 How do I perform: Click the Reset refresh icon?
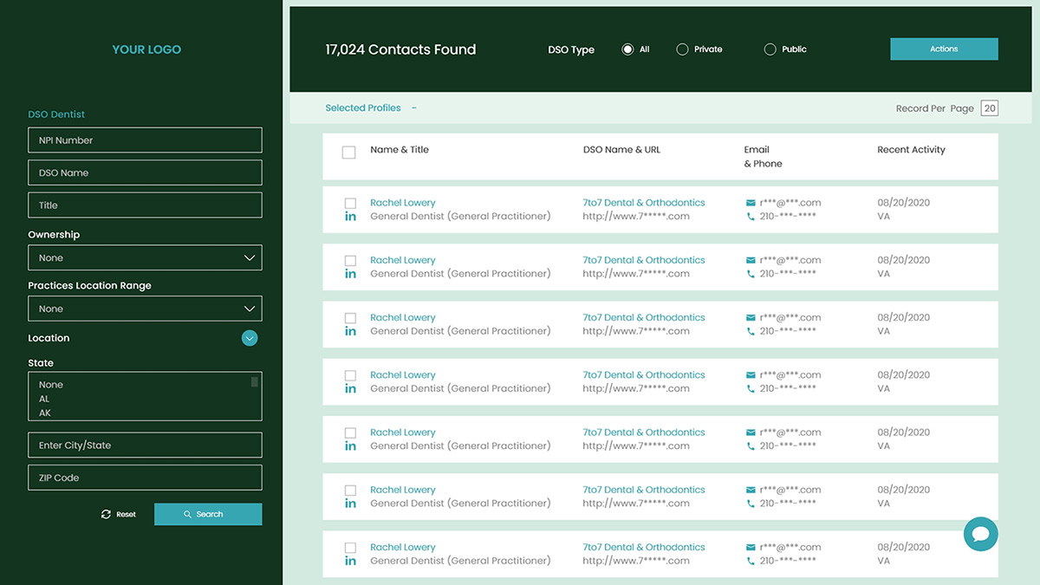(106, 514)
